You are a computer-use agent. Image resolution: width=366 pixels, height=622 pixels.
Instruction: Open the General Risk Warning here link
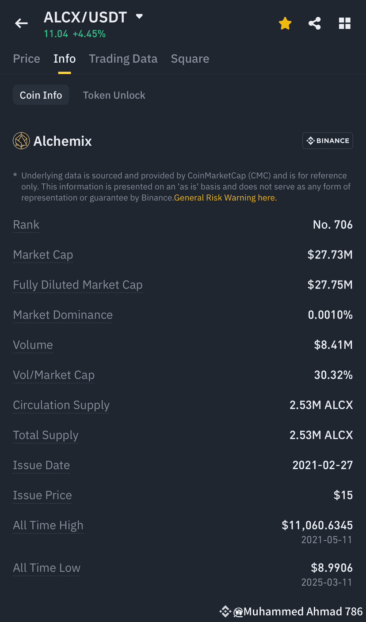click(225, 198)
